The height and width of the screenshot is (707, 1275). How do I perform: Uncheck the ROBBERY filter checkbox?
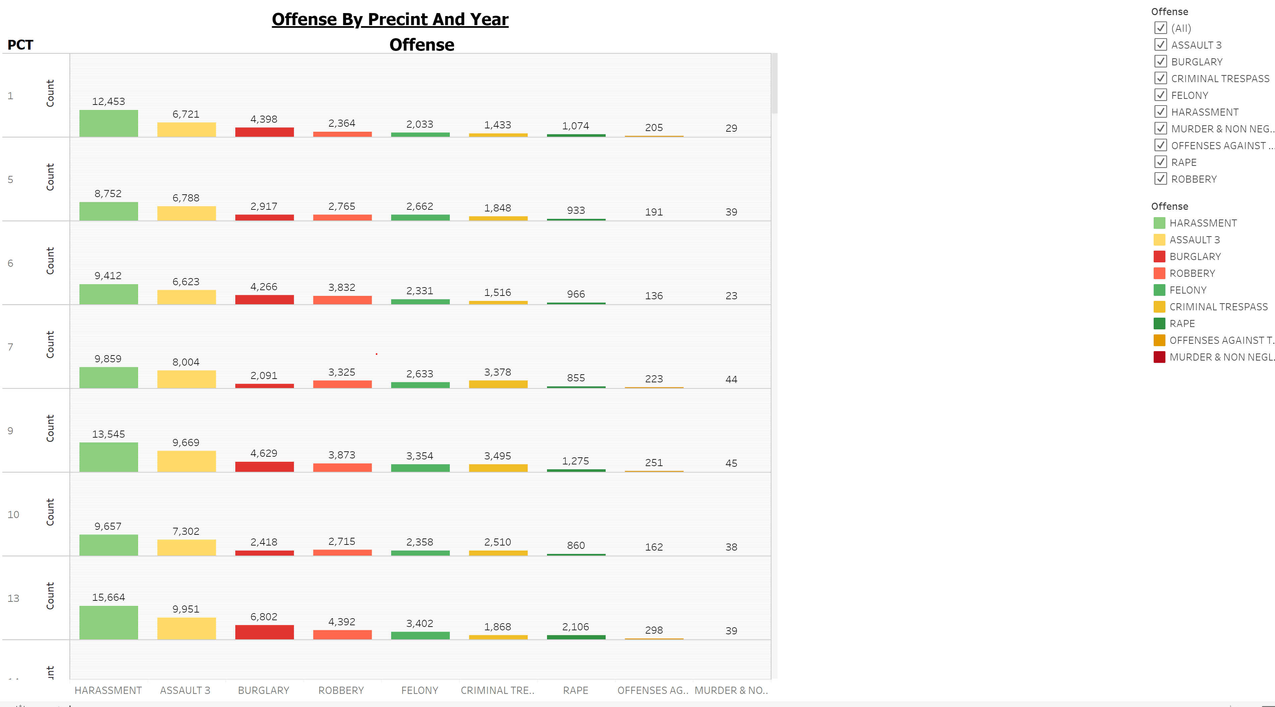1162,179
